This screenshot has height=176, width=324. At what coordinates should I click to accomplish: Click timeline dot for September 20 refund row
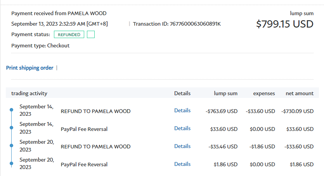tap(11, 145)
